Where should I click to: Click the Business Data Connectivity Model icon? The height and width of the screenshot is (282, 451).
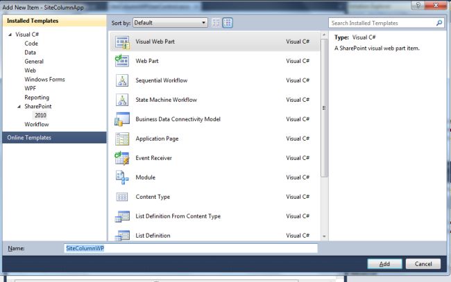[122, 119]
